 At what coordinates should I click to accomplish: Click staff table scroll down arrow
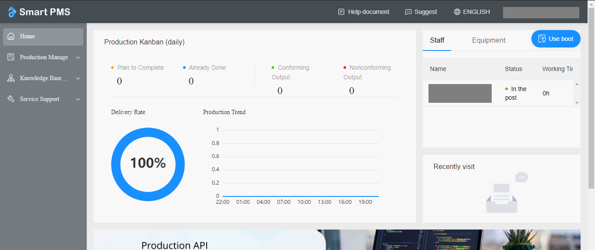[x=577, y=103]
